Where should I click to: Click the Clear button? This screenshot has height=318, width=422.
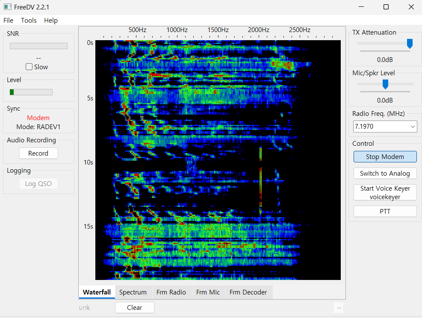(134, 308)
